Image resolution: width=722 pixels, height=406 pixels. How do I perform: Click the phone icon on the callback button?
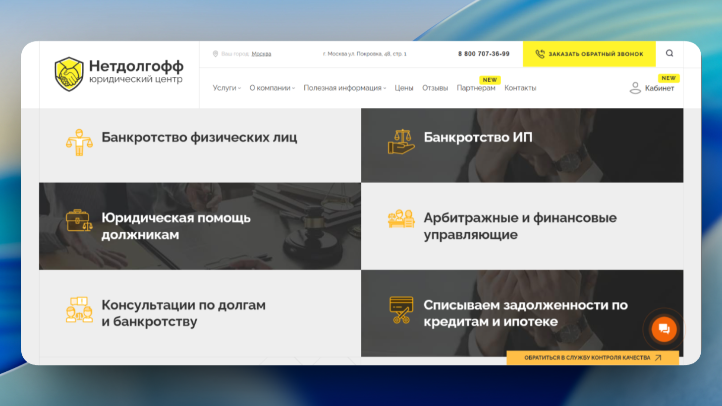pyautogui.click(x=540, y=54)
